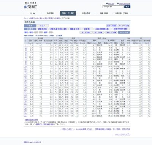Select the 各種データ・資料 navigation tab
This screenshot has width=152, height=145.
tap(68, 13)
